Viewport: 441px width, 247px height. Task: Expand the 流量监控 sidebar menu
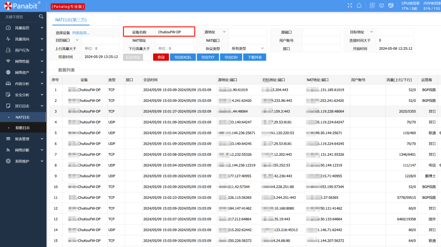coord(23,28)
